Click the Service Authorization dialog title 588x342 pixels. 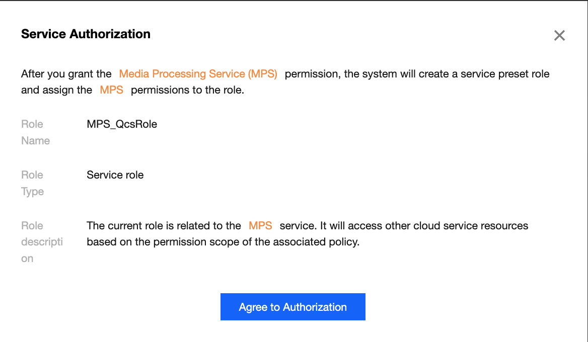[x=86, y=34]
